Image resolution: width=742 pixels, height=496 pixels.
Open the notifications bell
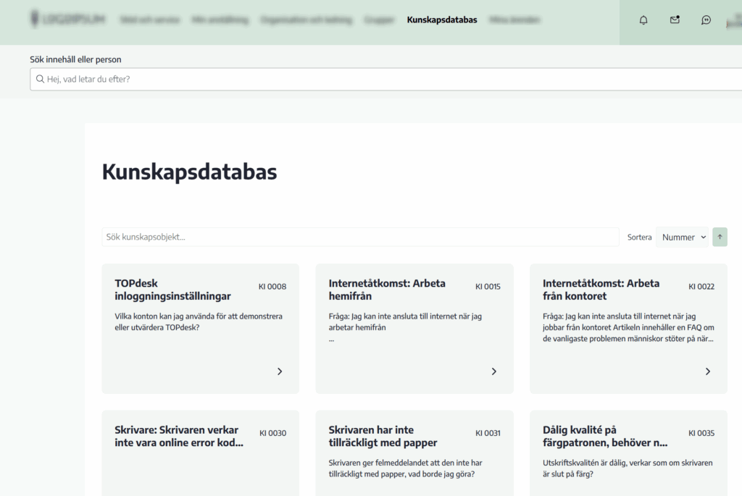[x=643, y=20]
